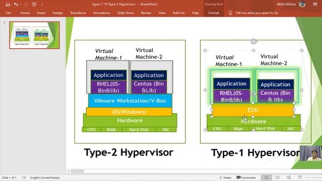Open the Help ribbon tab
This screenshot has width=322, height=181.
195,13
